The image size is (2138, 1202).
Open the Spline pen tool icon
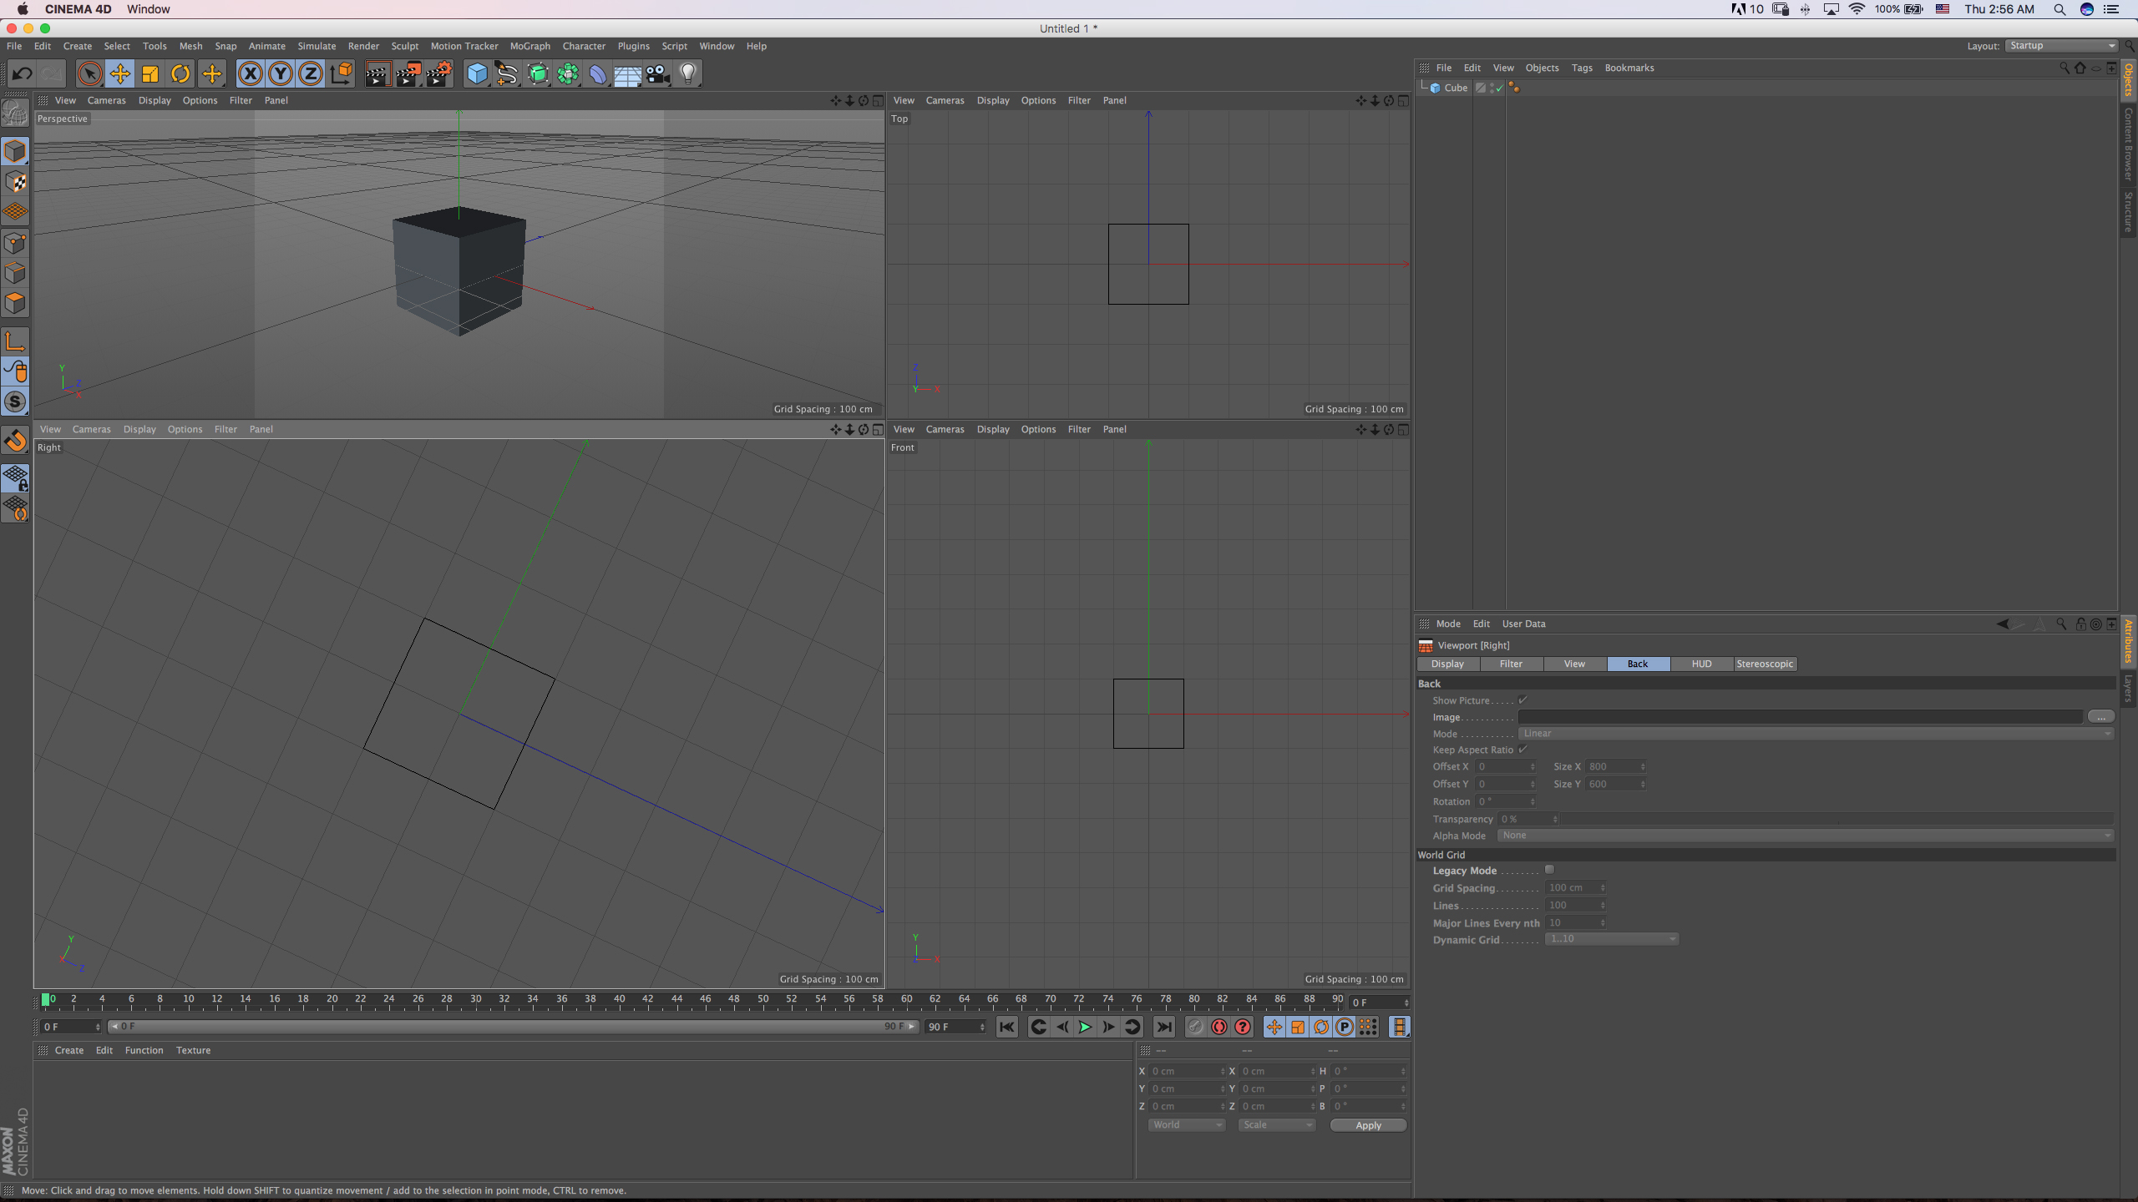pyautogui.click(x=507, y=73)
